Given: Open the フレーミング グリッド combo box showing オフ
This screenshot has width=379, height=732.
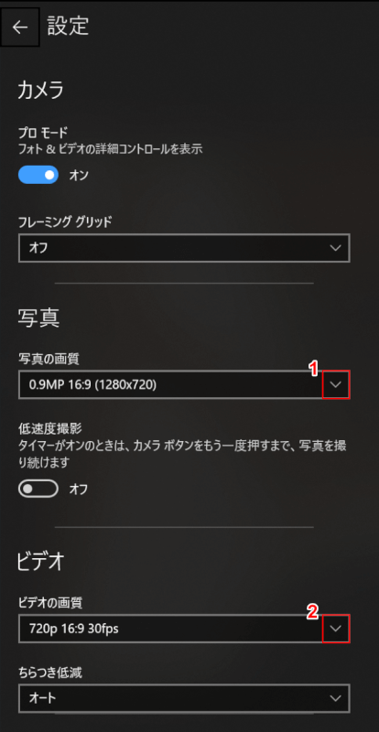Looking at the screenshot, I should (184, 248).
